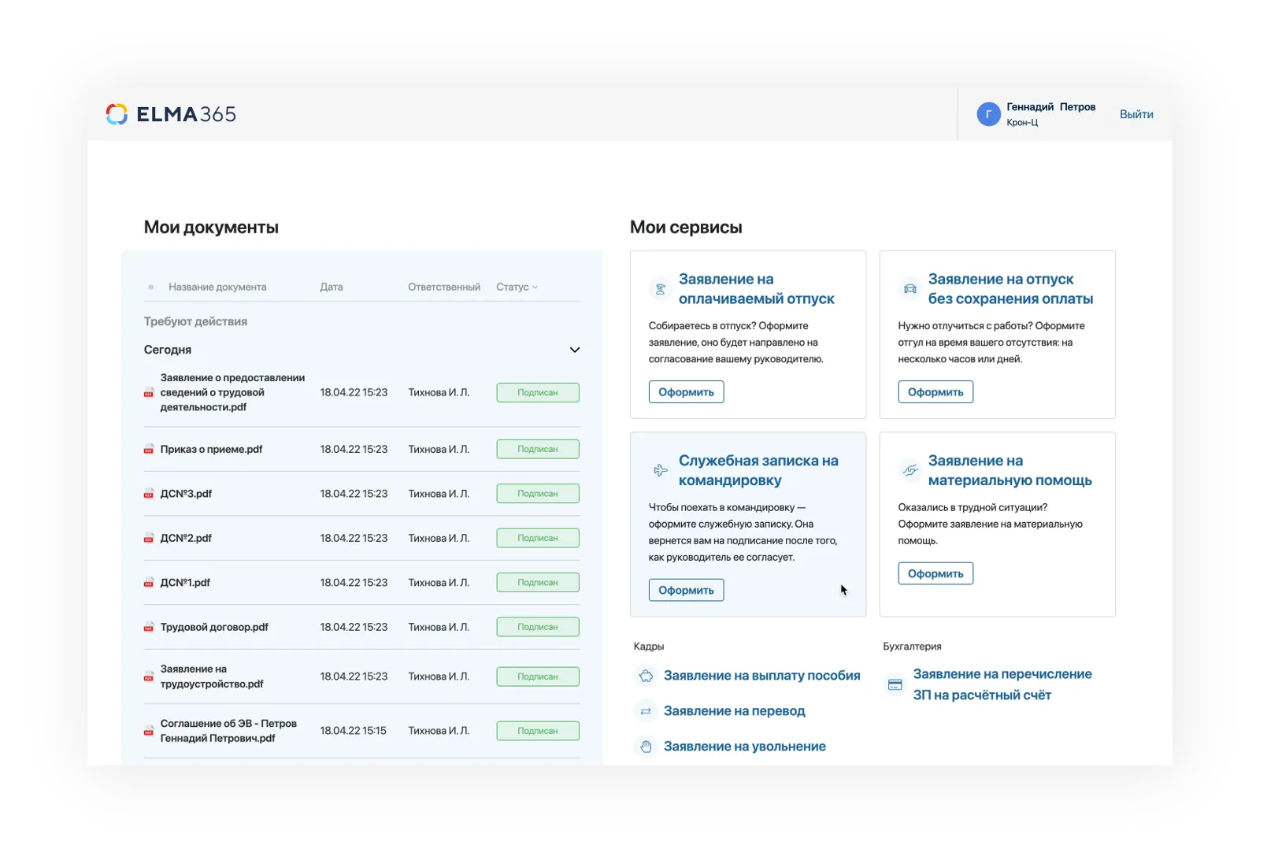
Task: Toggle the select-all dot in the table header
Action: (150, 287)
